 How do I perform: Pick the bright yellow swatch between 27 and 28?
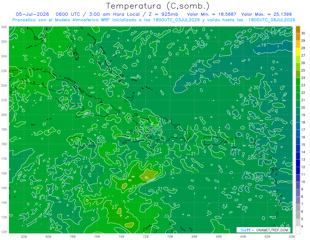[x=298, y=52]
